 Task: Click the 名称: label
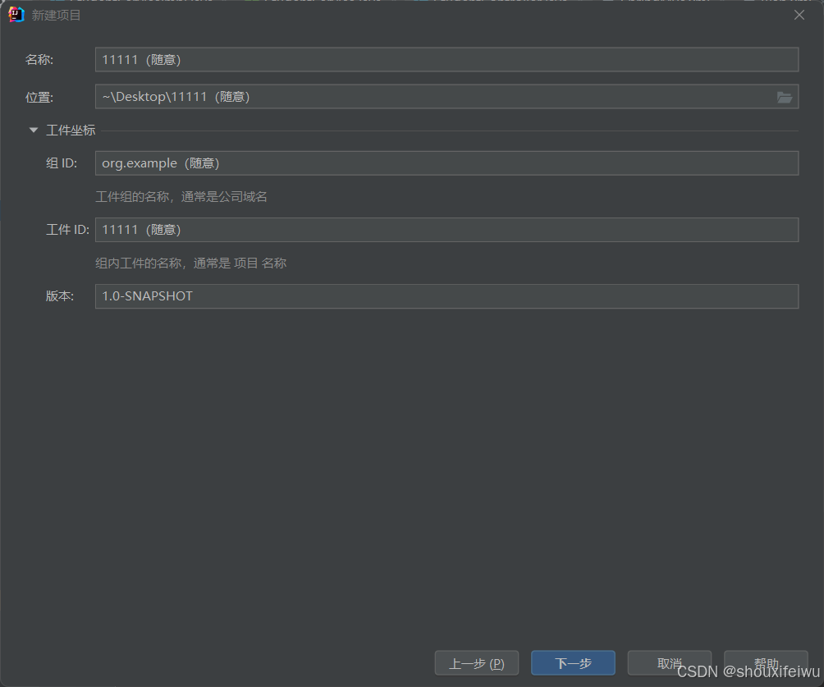(39, 60)
